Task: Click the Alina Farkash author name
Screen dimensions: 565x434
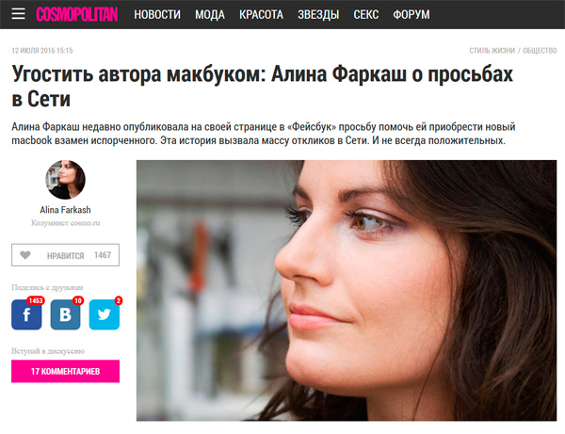Action: [x=65, y=210]
